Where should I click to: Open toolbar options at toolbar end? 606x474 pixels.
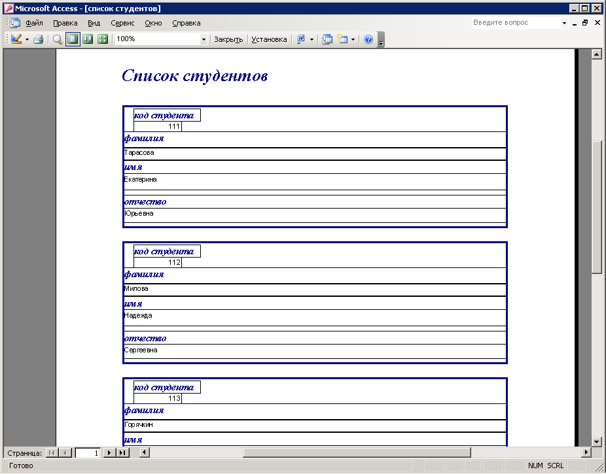pos(381,39)
